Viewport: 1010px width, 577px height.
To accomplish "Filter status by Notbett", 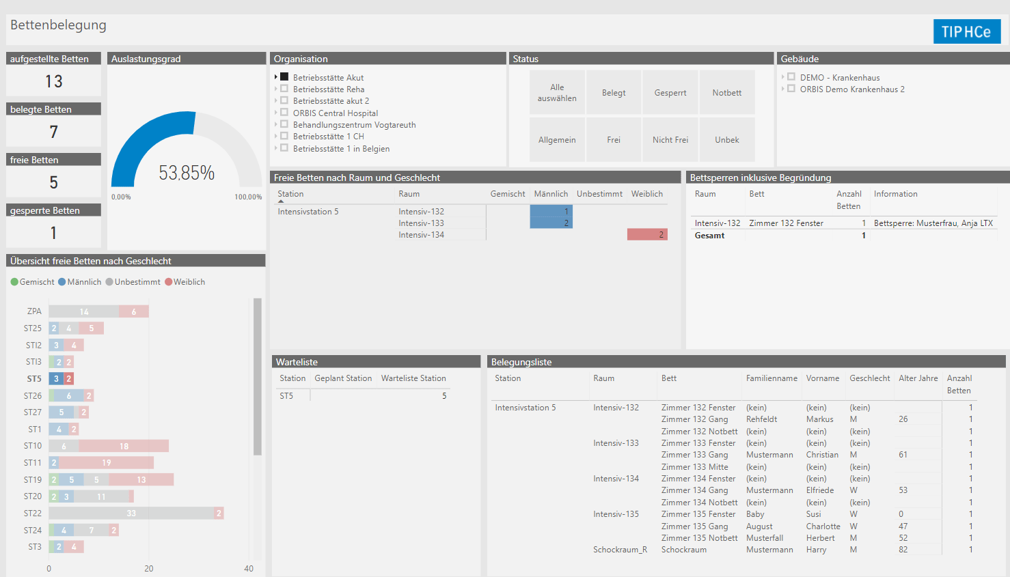I will tap(727, 92).
